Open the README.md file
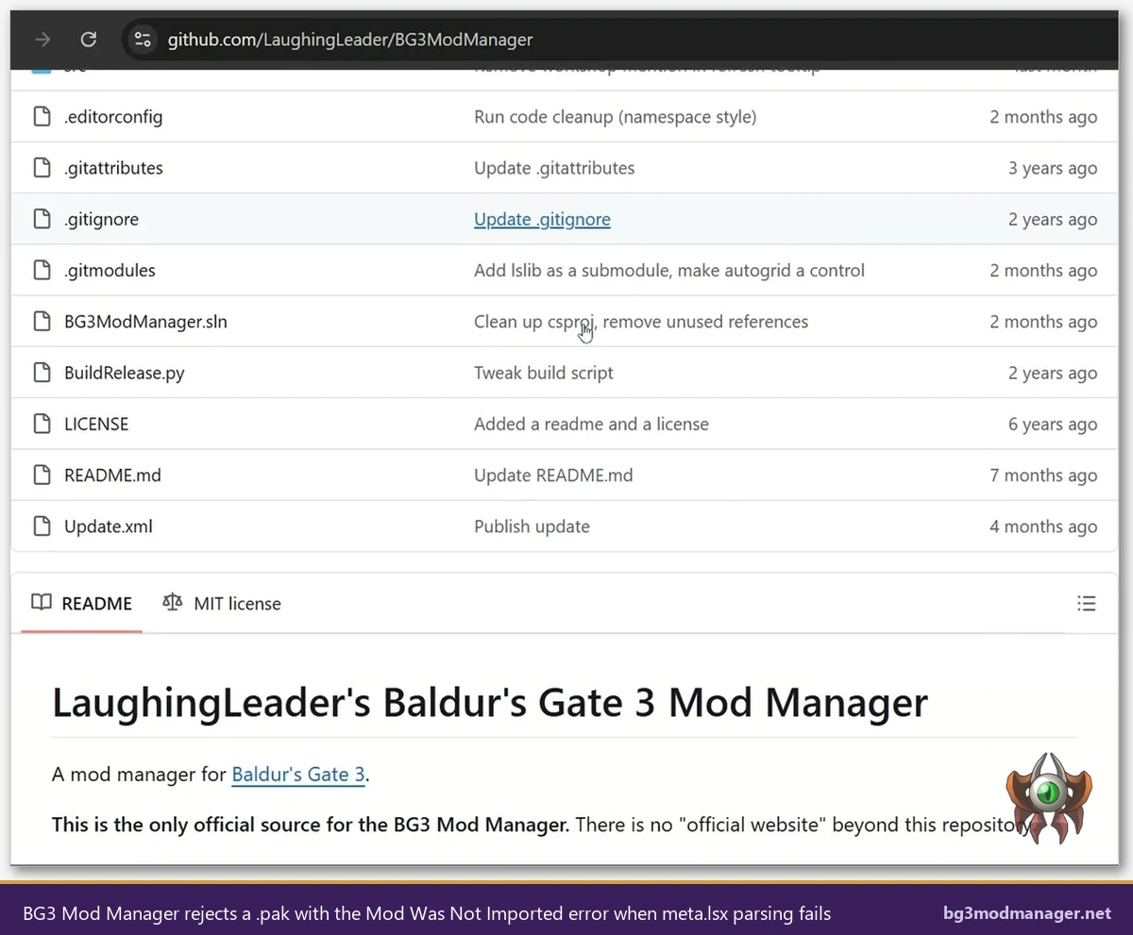1133x935 pixels. (112, 475)
